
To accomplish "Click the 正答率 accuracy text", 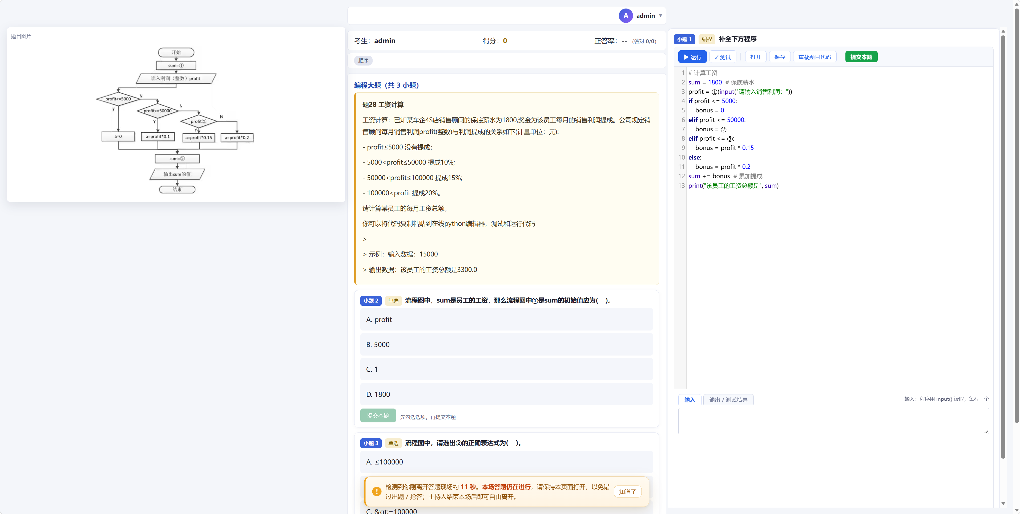I will [625, 41].
